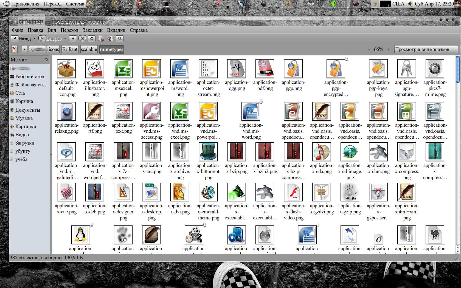Open the Справка menu
461x288 pixels.
pyautogui.click(x=139, y=30)
